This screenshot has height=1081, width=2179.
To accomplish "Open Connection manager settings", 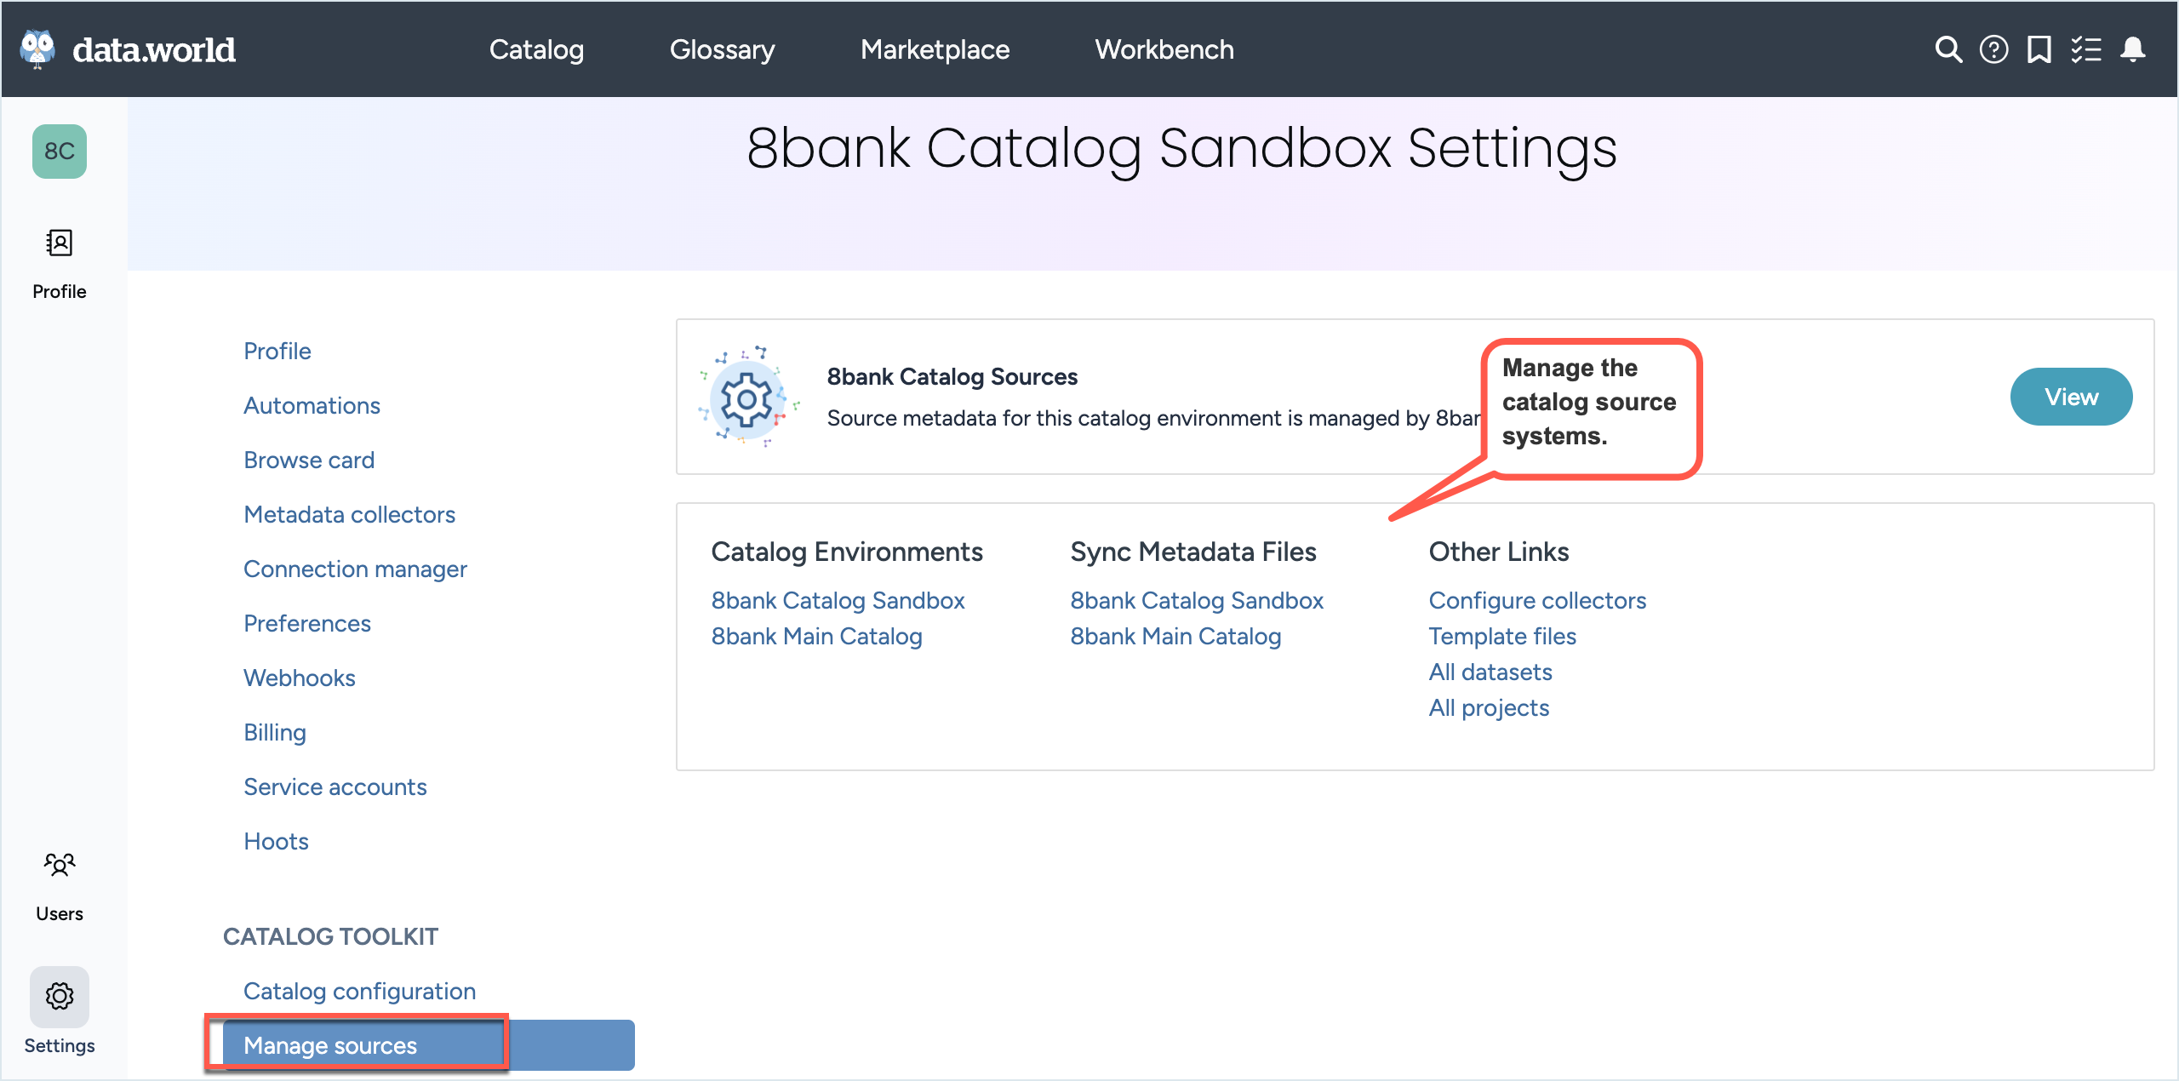I will [355, 569].
